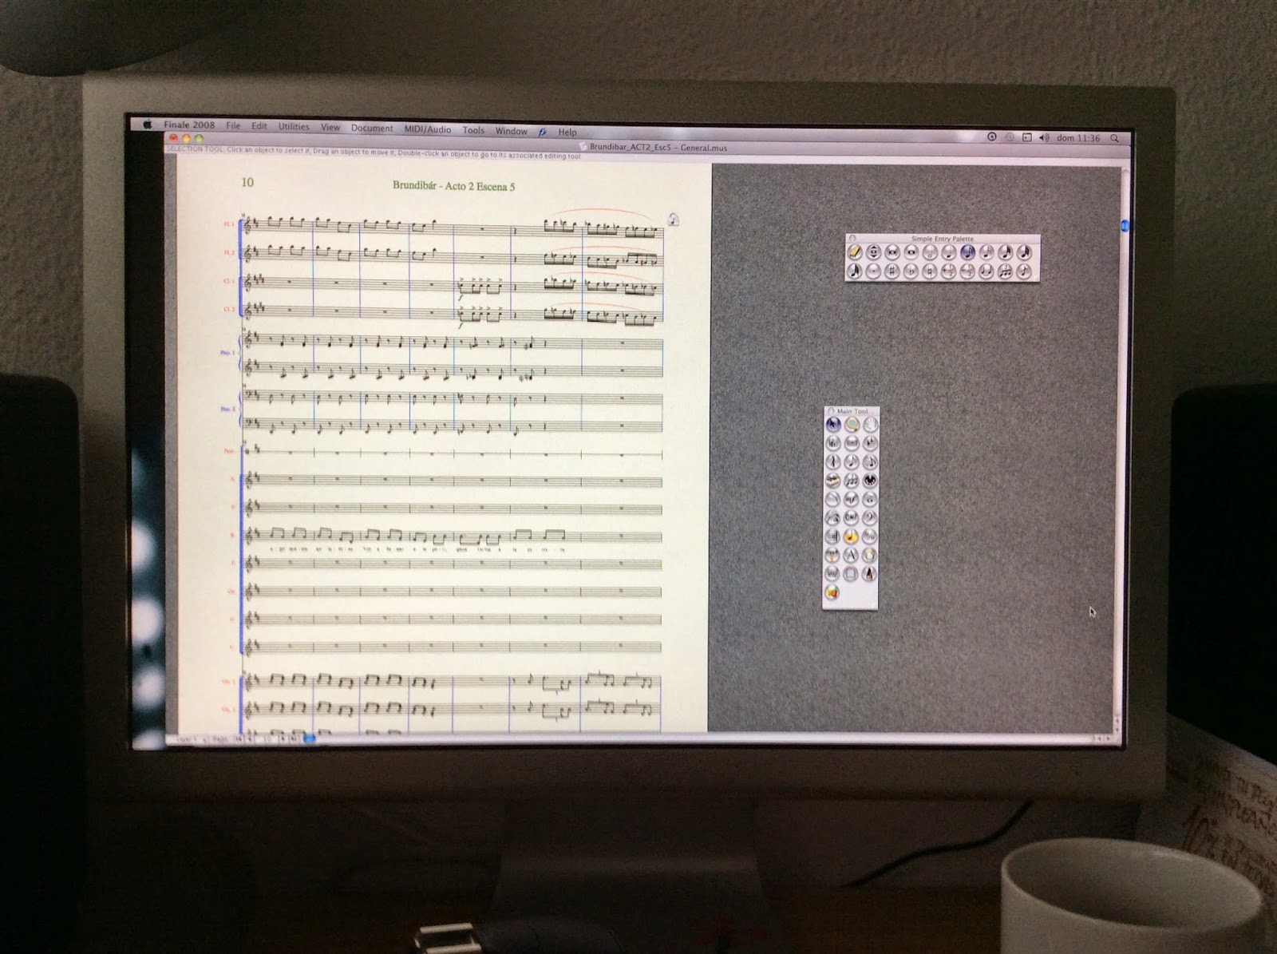Toggle the flat accidental button
The height and width of the screenshot is (954, 1277).
coord(911,271)
